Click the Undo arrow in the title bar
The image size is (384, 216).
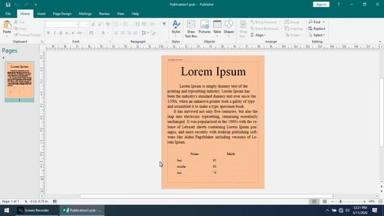[x=16, y=4]
